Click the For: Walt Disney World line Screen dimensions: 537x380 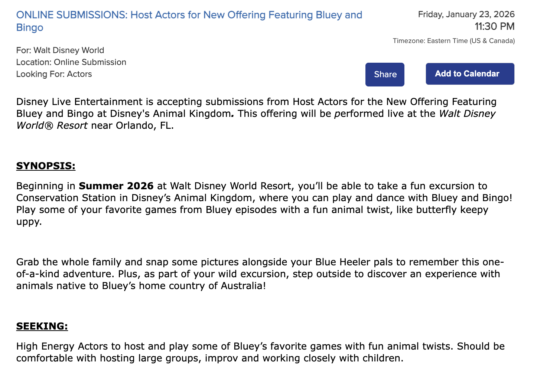pyautogui.click(x=60, y=50)
